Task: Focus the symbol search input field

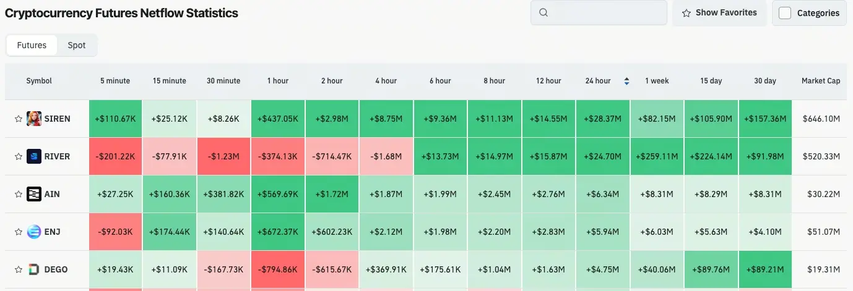Action: click(x=599, y=12)
